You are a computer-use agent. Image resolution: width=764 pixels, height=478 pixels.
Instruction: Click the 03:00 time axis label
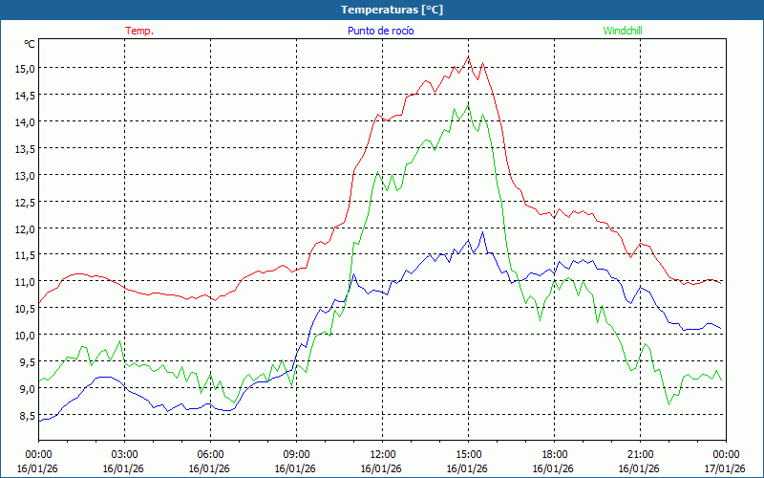tap(124, 454)
